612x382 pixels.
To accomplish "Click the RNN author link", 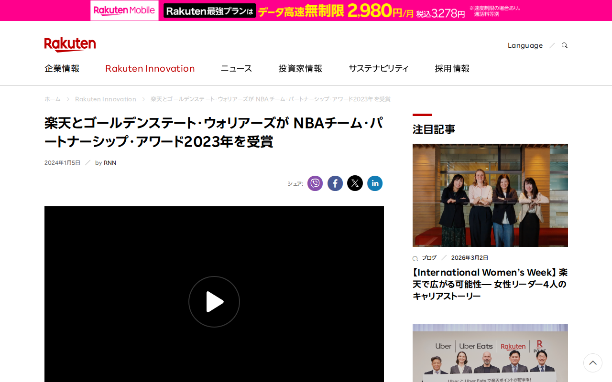I will point(110,163).
